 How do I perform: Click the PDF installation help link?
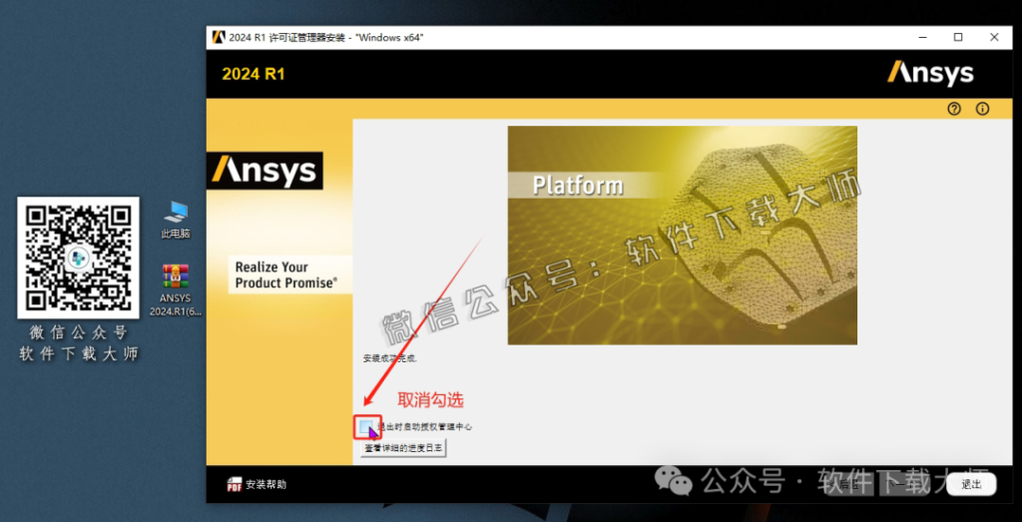[256, 484]
